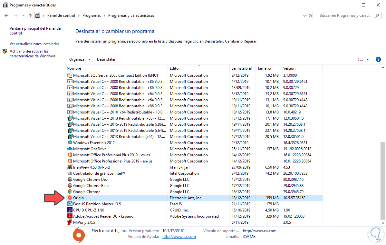Open Activar o desactivar características de Windows
The image size is (386, 245).
(33, 54)
